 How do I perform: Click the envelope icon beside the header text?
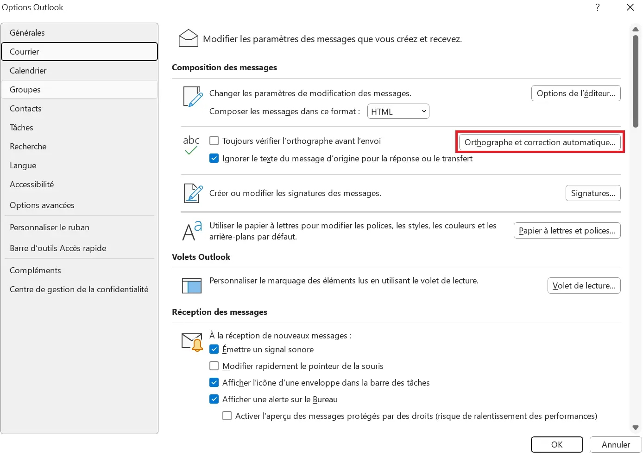(x=188, y=38)
